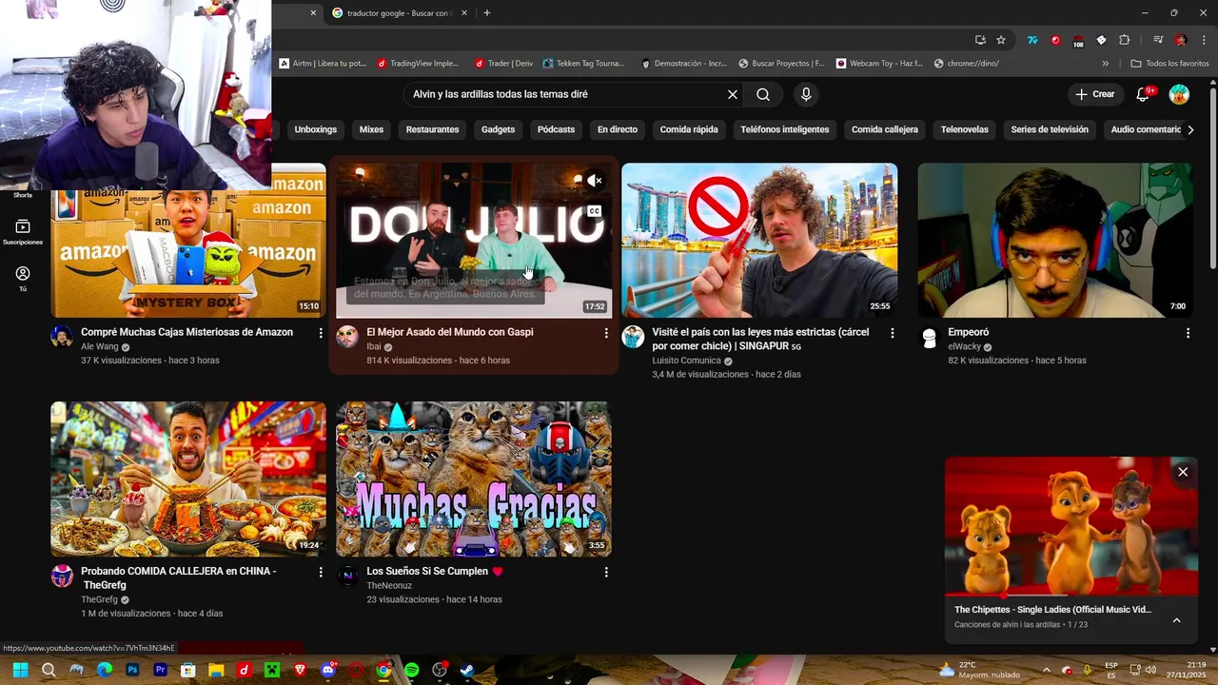The height and width of the screenshot is (685, 1218).
Task: Open Chrome profile avatar
Action: (x=1181, y=40)
